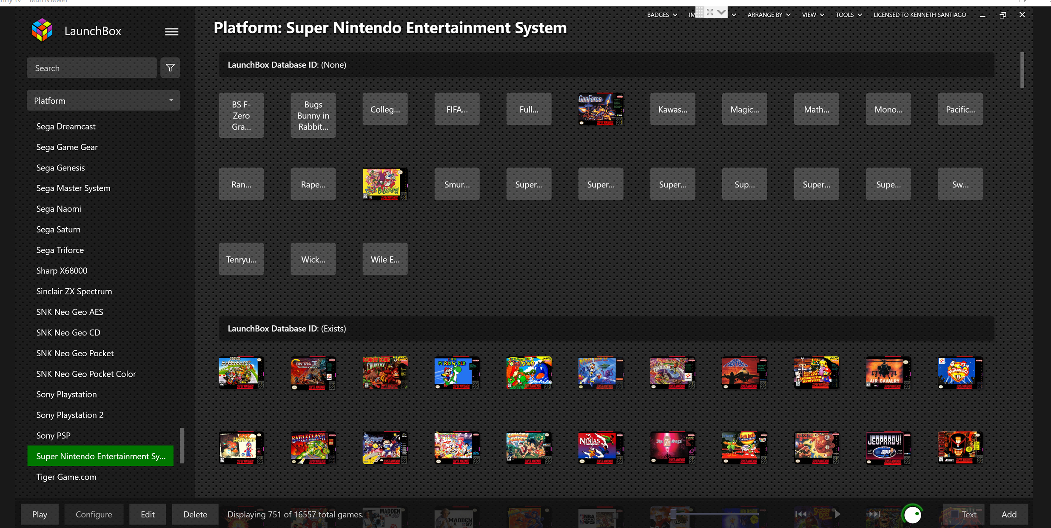Select the GunForce box art
Viewport: 1051px width, 528px height.
601,109
